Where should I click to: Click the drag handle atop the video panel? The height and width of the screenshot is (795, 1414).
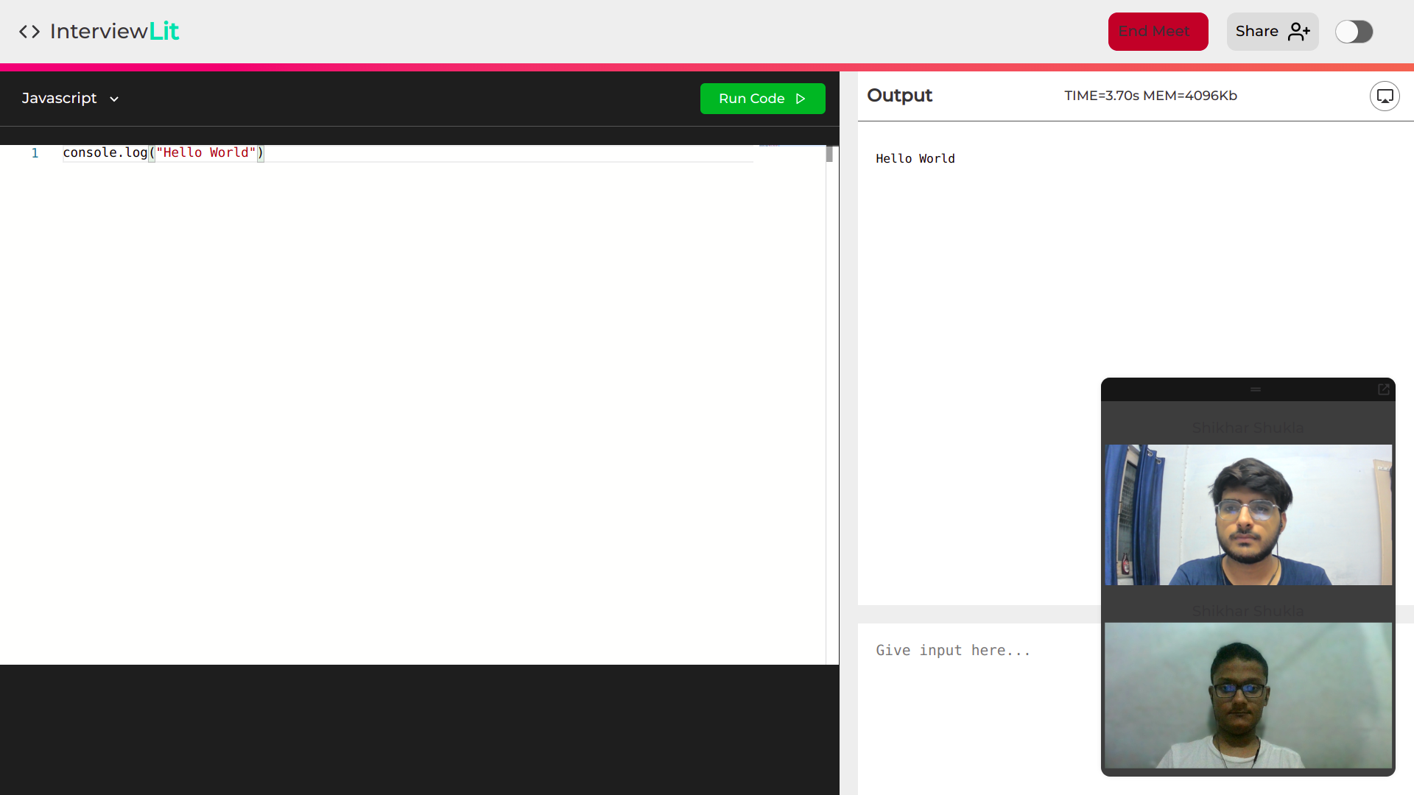[x=1255, y=389]
